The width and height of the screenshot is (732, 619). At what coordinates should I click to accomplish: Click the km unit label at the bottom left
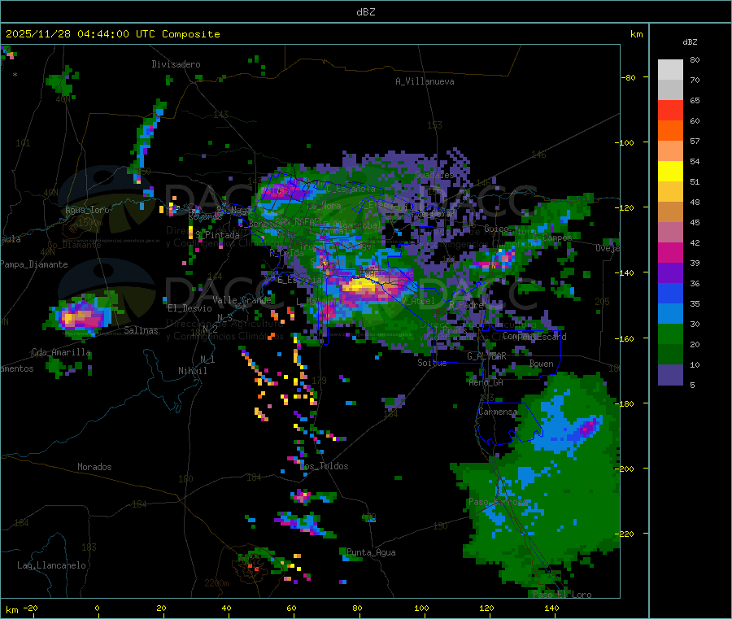[x=11, y=610]
